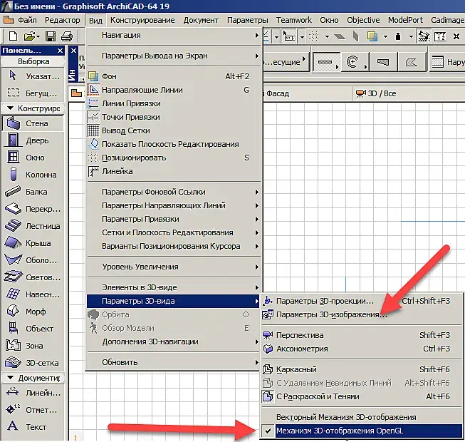Switch to the Фасад tab
Screen dimensions: 465x442
(x=307, y=93)
